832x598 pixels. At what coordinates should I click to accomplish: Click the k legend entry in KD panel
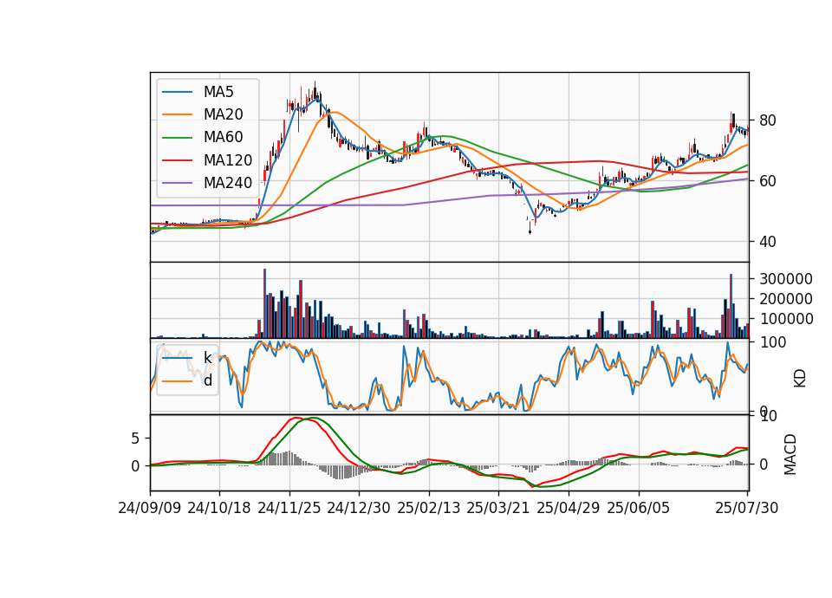point(207,358)
